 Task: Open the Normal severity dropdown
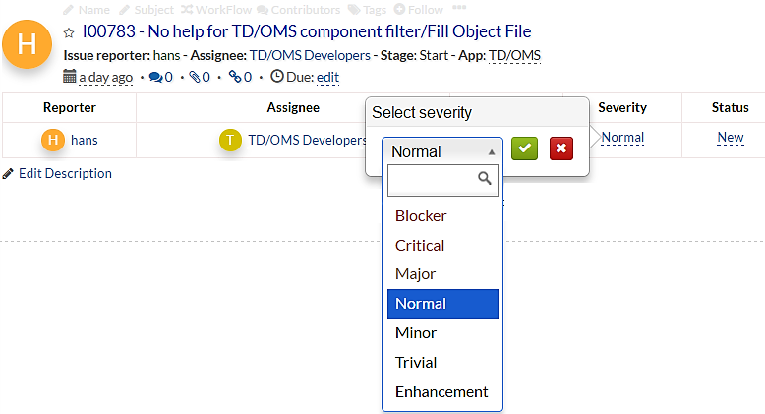(x=442, y=151)
